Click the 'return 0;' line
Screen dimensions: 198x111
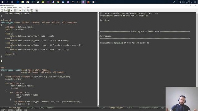(x=10, y=54)
